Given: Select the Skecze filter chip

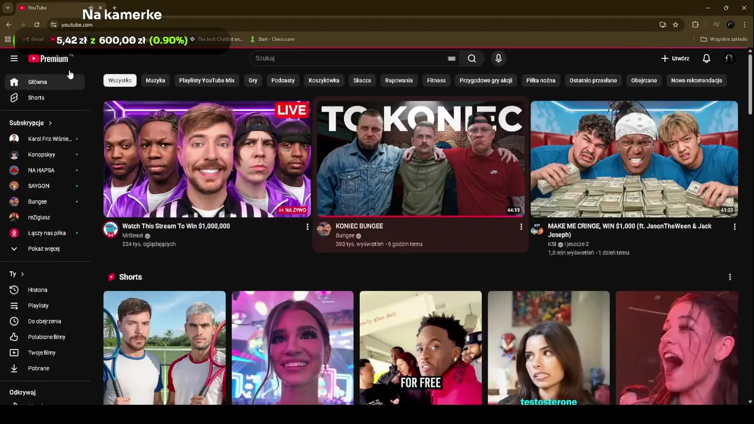Looking at the screenshot, I should coord(362,80).
